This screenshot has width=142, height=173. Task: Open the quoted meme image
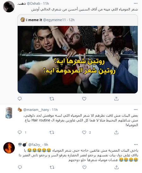point(78,60)
